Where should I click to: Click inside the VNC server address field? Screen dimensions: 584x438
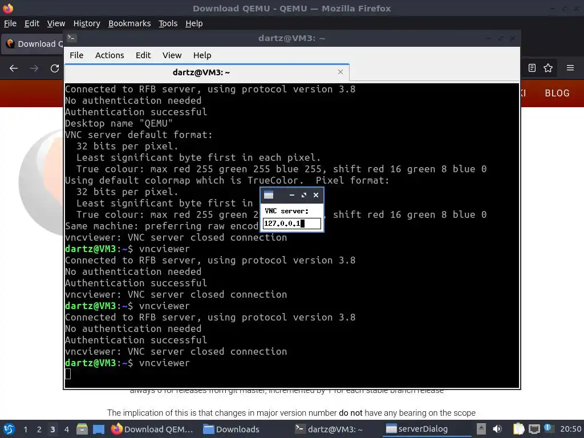[x=291, y=224]
